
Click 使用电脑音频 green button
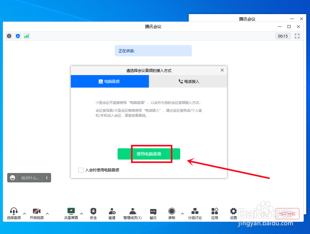(x=149, y=154)
